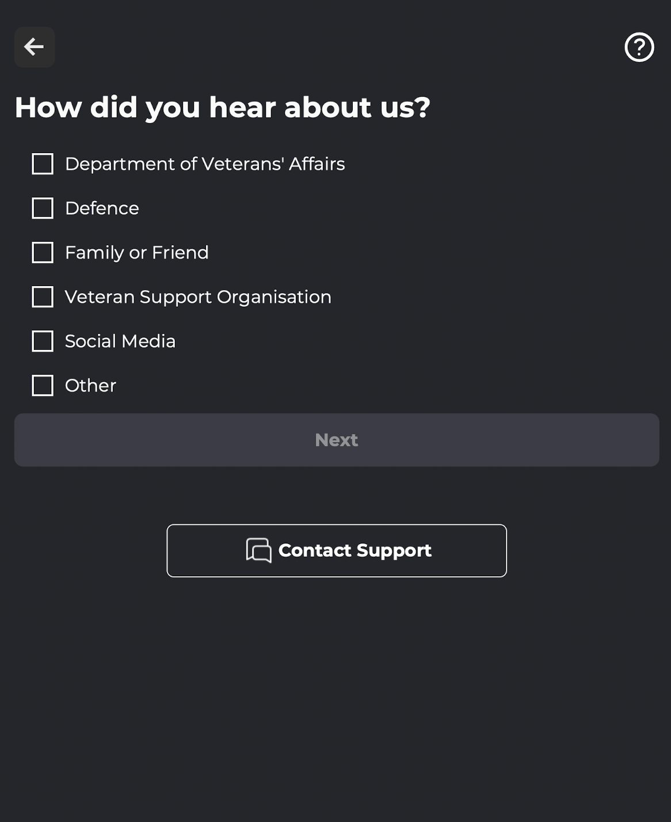Click the greyed-out Next button
The image size is (671, 822).
337,440
